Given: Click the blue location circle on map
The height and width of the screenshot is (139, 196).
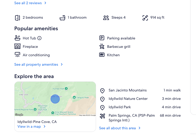Looking at the screenshot, I should [55, 99].
